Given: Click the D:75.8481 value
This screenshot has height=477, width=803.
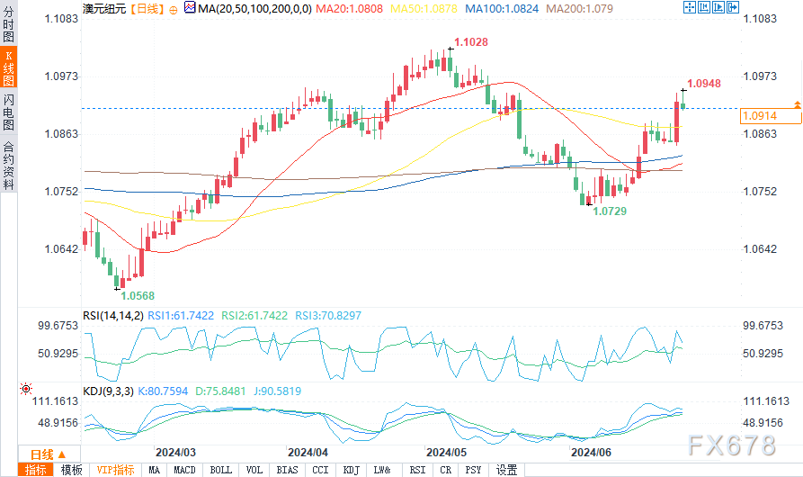Looking at the screenshot, I should click(x=220, y=391).
